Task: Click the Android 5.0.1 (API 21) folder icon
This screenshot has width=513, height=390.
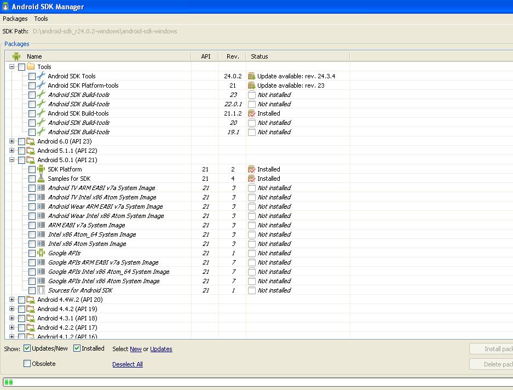Action: point(31,160)
